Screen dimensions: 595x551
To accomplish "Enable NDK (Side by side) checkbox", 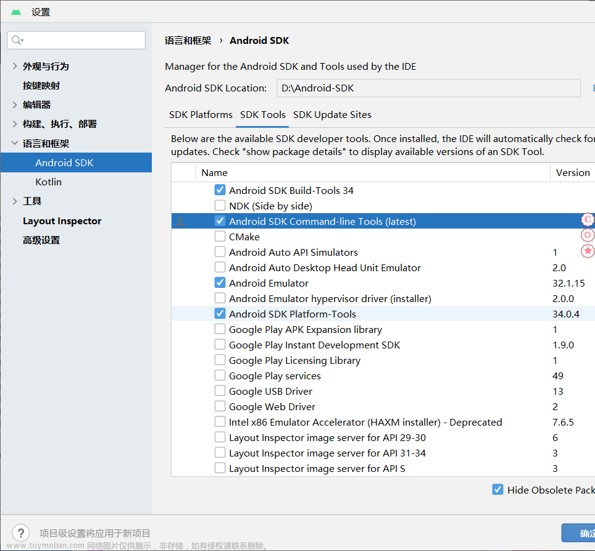I will 220,206.
